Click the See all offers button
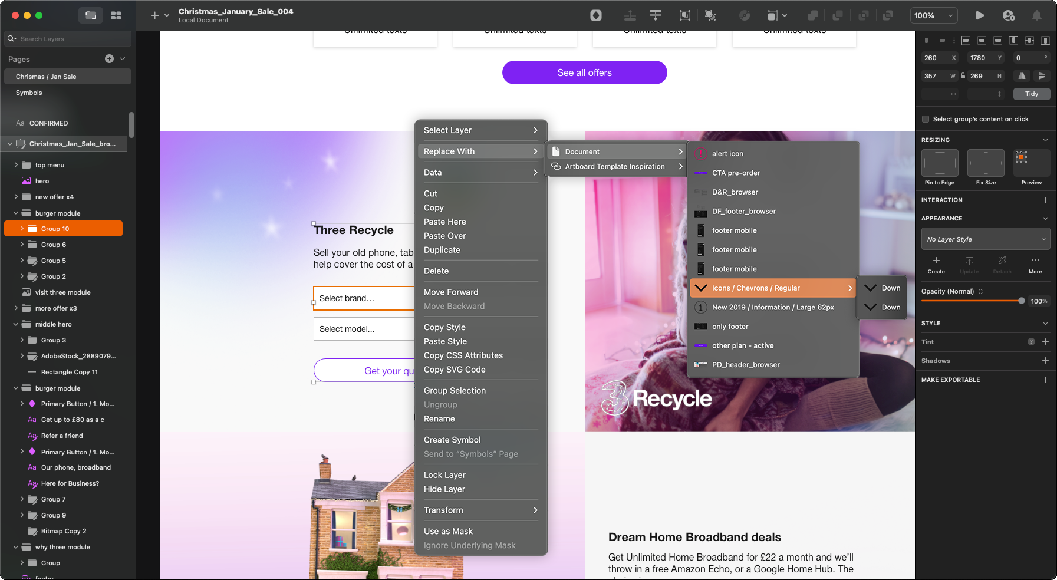1057x580 pixels. (584, 72)
